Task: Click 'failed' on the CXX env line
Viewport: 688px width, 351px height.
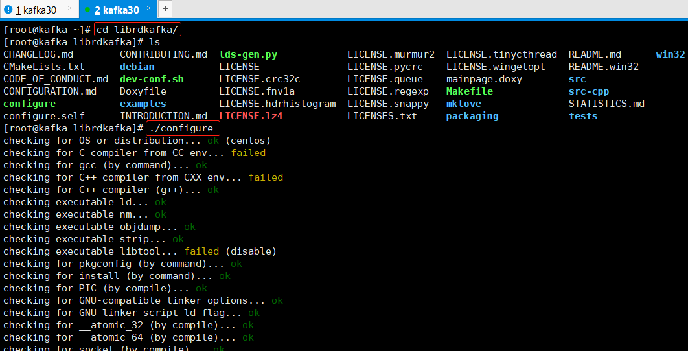Action: 266,177
